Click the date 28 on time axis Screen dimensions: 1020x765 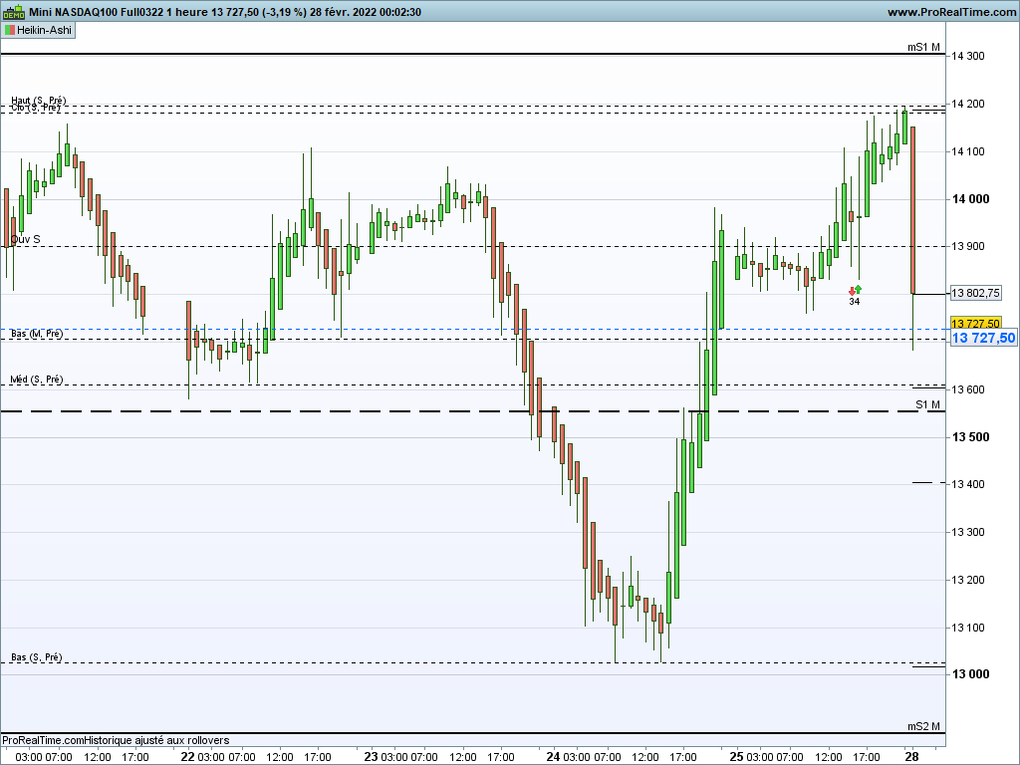[912, 757]
